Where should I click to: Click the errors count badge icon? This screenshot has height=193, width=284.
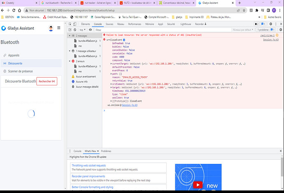pos(256,24)
